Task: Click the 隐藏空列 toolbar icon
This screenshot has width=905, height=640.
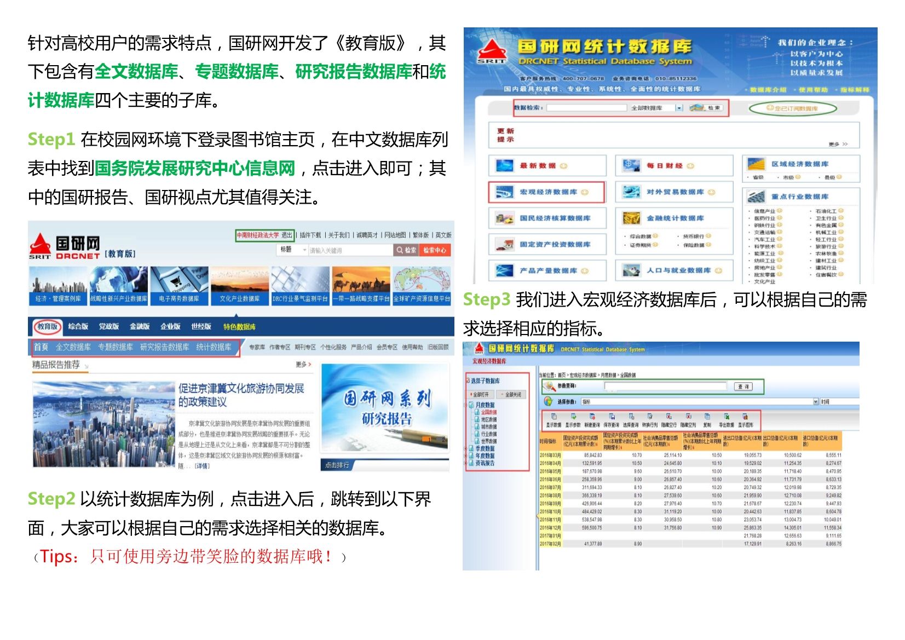Action: pos(689,417)
